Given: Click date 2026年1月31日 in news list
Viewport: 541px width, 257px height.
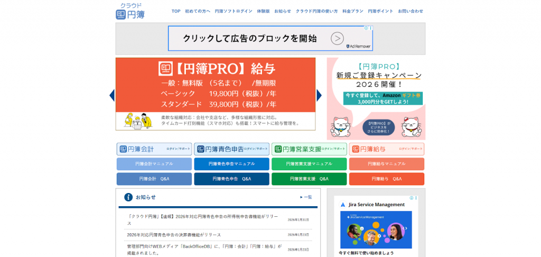Looking at the screenshot, I should click(299, 219).
